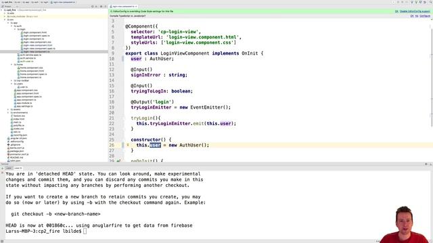Click the terminal command prompt input
433x243 pixels.
click(85, 231)
